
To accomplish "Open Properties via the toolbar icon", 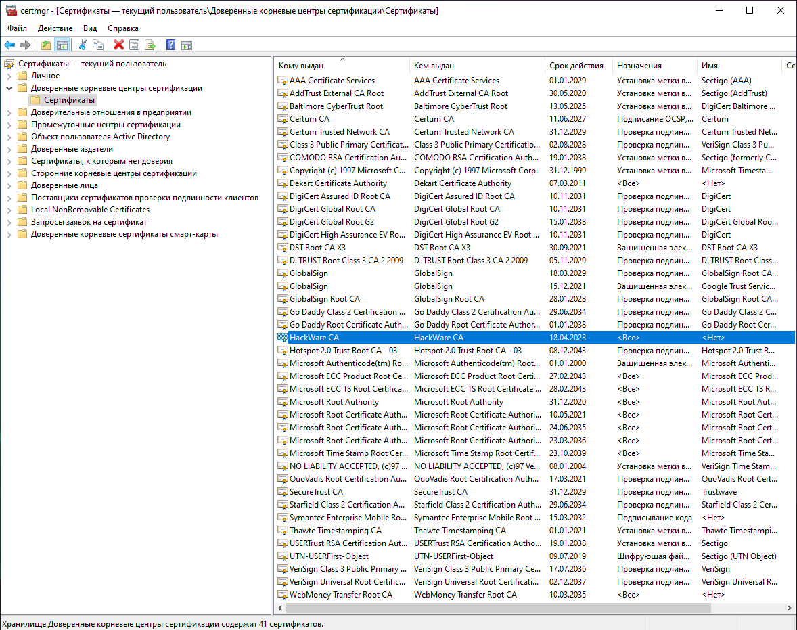I will (134, 45).
